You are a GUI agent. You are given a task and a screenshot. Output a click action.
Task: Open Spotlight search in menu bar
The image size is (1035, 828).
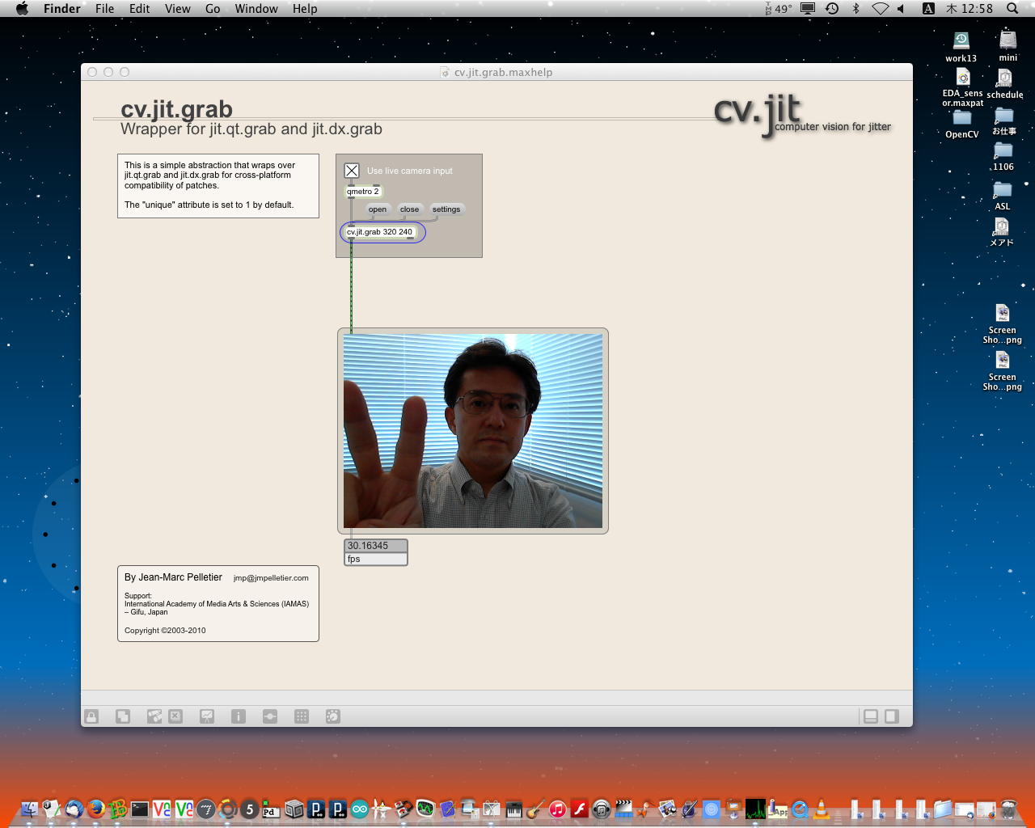1012,9
